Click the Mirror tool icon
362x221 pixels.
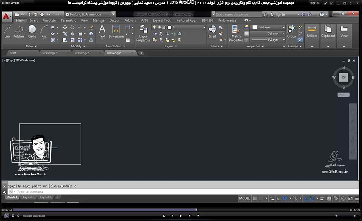point(72,34)
